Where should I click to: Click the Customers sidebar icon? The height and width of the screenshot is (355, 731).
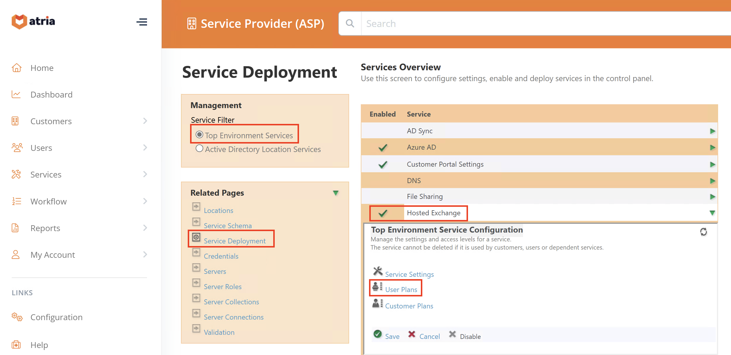point(16,121)
